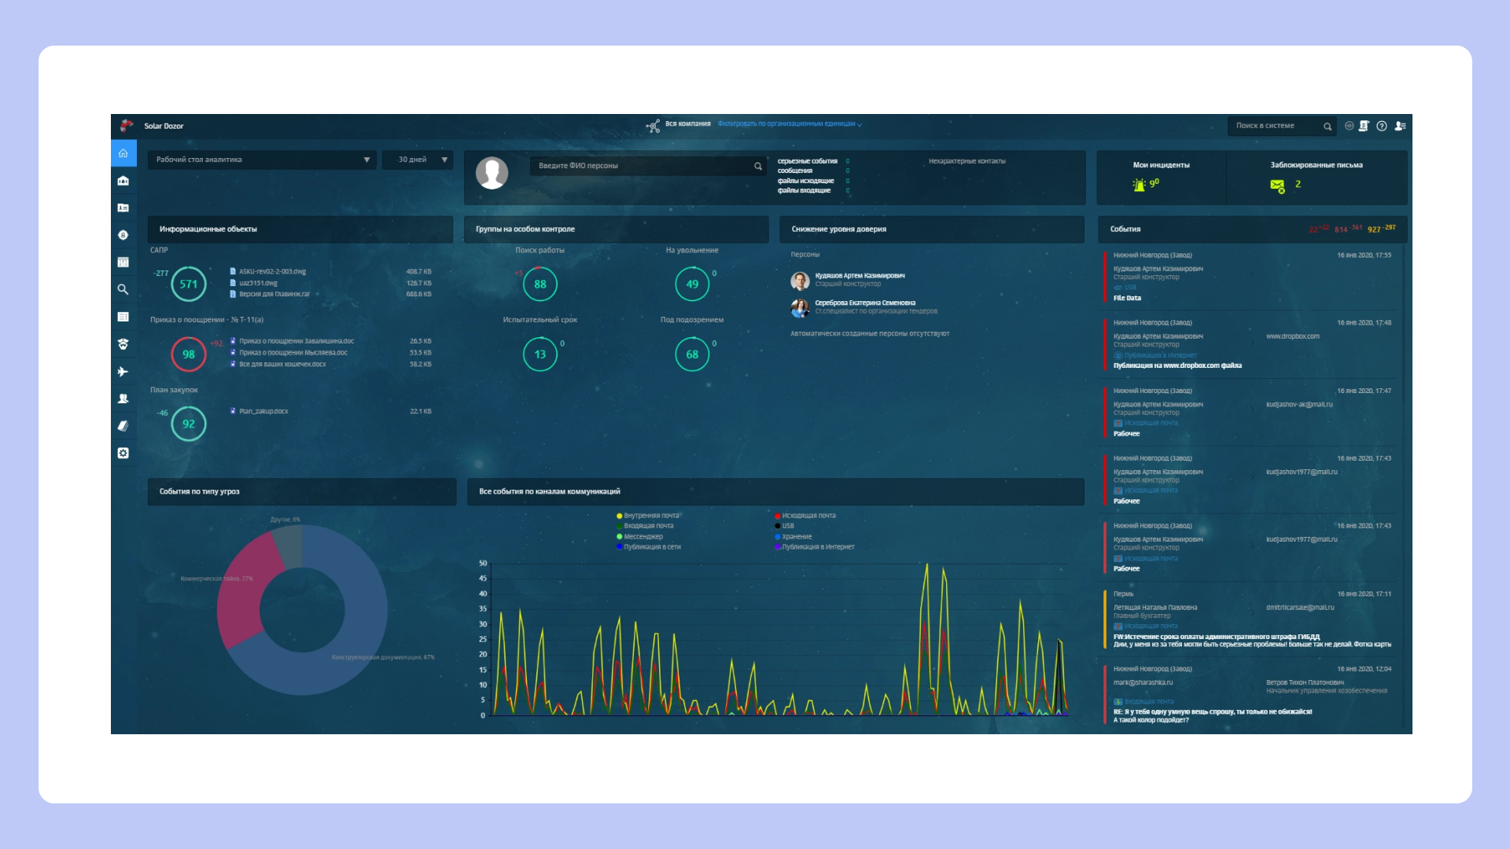Open settings gear icon in sidebar
Image resolution: width=1510 pixels, height=849 pixels.
123,454
